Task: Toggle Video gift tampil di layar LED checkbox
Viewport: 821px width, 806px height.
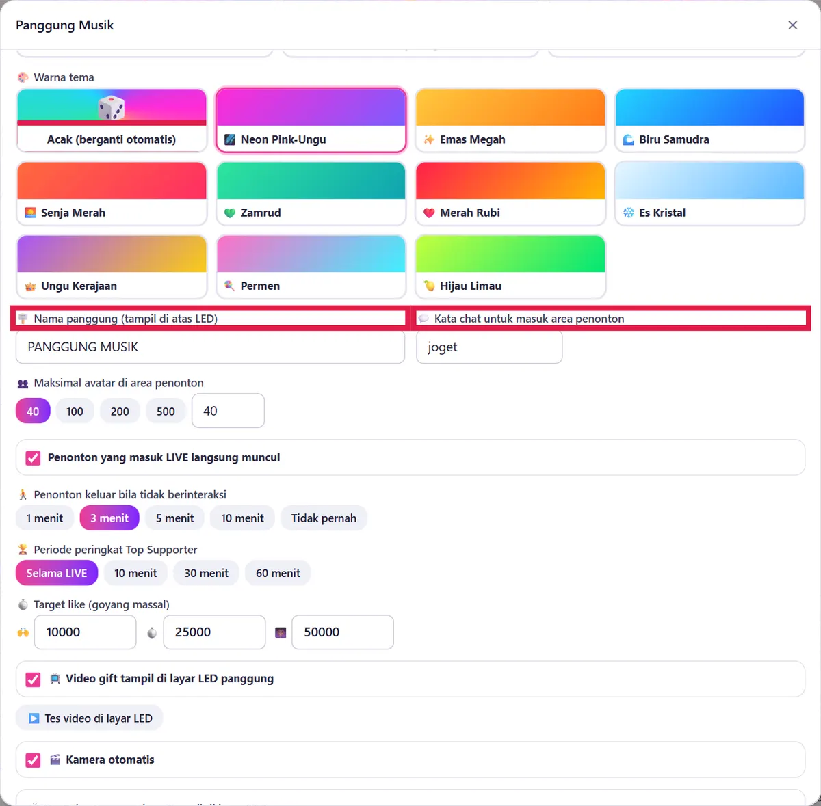Action: pos(33,680)
